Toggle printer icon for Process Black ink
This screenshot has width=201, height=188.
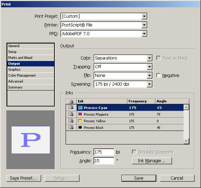click(x=71, y=127)
